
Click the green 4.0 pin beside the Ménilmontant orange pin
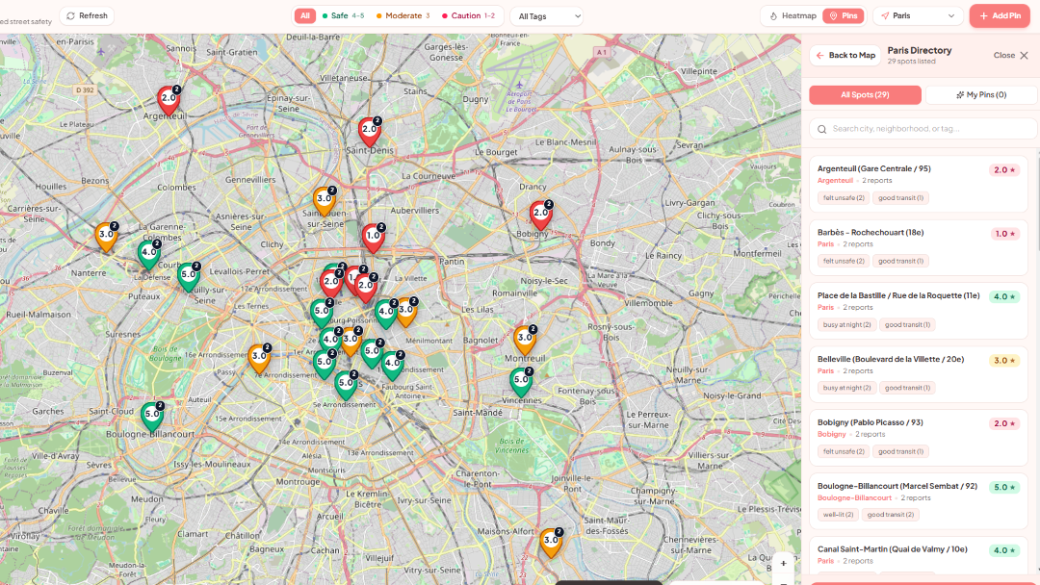(x=386, y=314)
